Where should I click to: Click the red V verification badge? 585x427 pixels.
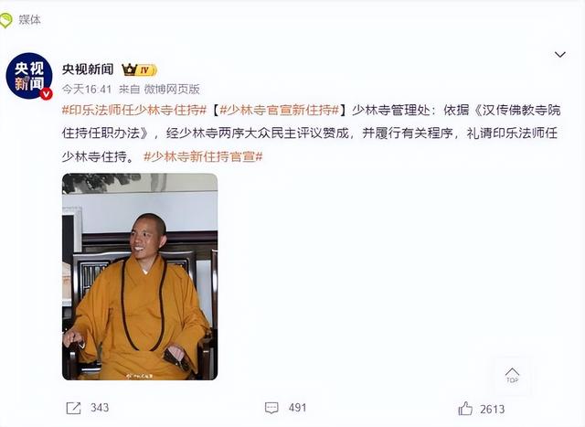[47, 93]
